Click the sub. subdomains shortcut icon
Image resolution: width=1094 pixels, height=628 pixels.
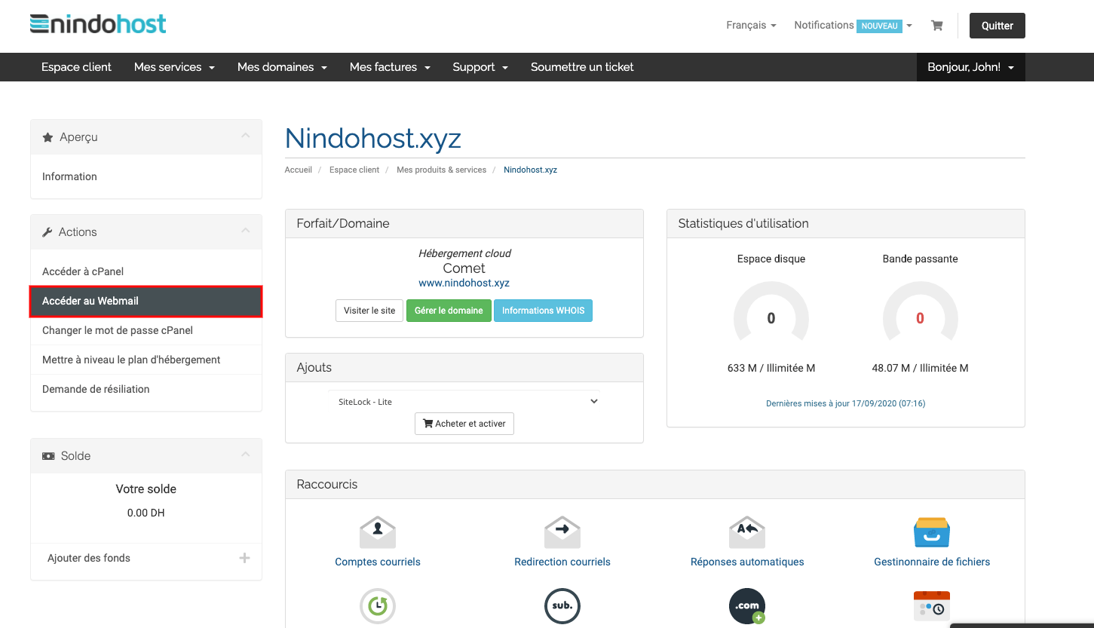click(562, 605)
